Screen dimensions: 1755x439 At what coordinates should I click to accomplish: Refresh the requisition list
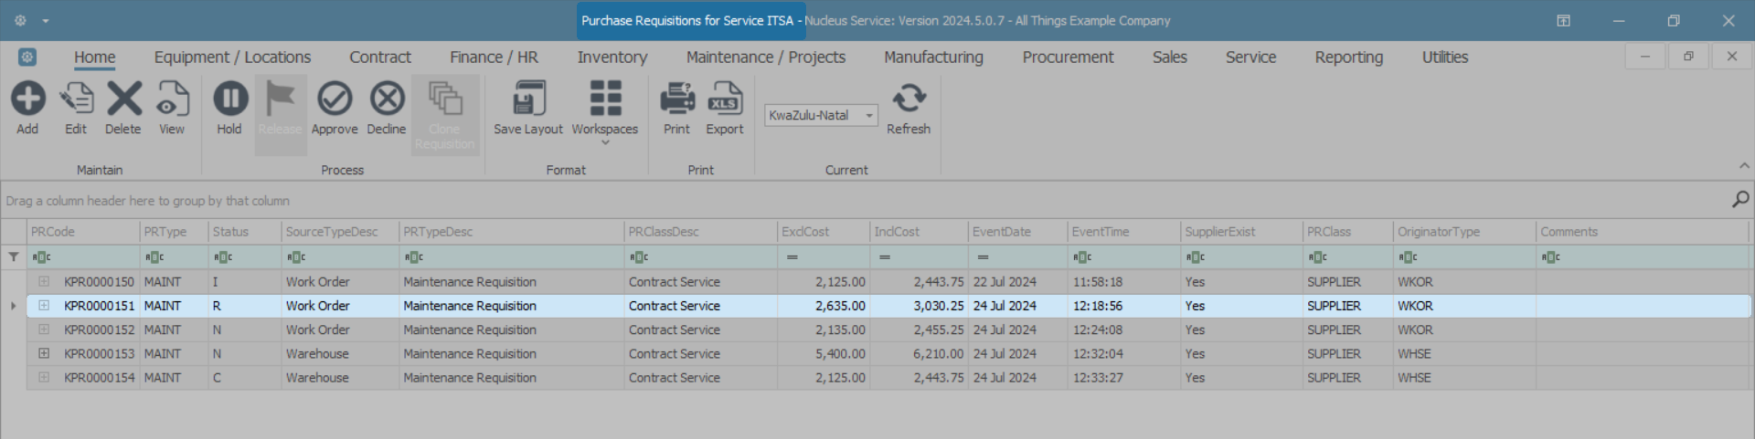point(909,99)
